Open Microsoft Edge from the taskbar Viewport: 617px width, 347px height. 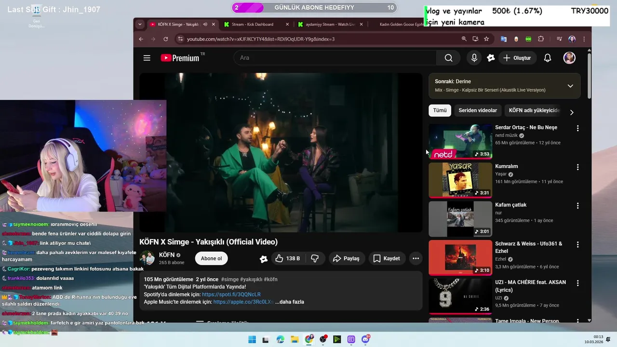(281, 339)
